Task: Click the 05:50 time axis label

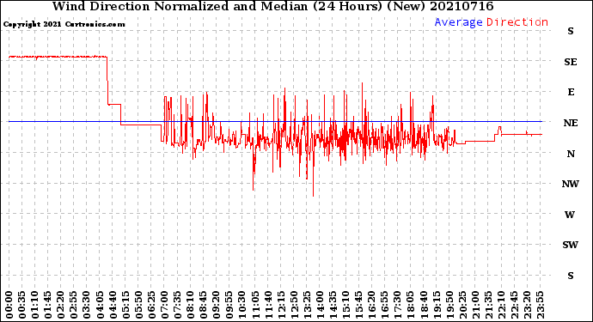Action: 138,305
